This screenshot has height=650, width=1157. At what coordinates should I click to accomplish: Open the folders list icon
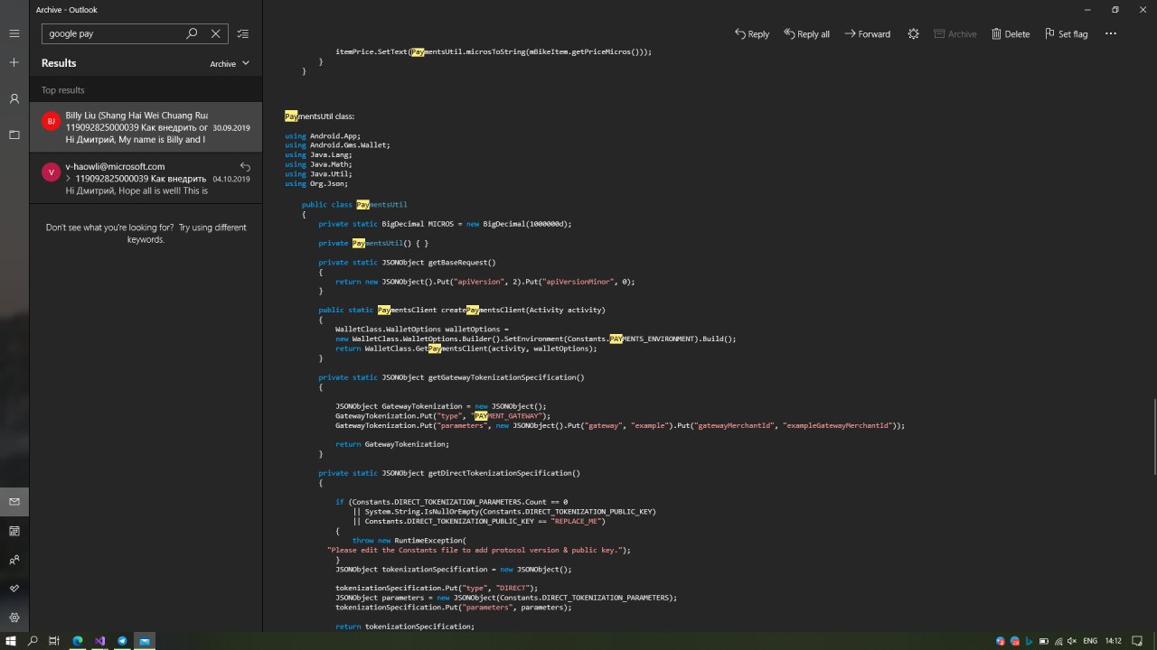(14, 135)
